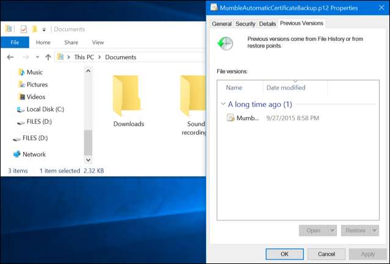Click the 9/27/2015 8:58 PM date entry

coord(292,118)
